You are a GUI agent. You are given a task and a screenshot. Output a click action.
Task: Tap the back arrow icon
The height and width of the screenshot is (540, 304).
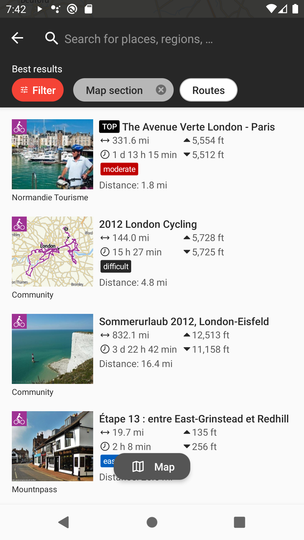point(17,38)
